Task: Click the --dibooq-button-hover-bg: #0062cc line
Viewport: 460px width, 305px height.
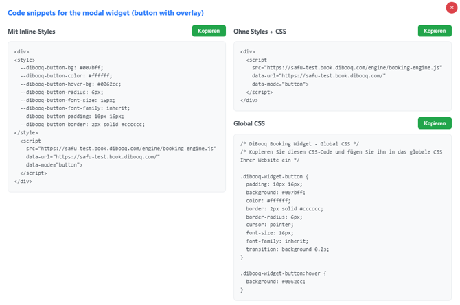Action: point(71,84)
